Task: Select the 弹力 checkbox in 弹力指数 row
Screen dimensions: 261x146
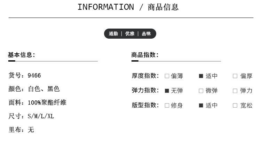Action: pos(235,91)
